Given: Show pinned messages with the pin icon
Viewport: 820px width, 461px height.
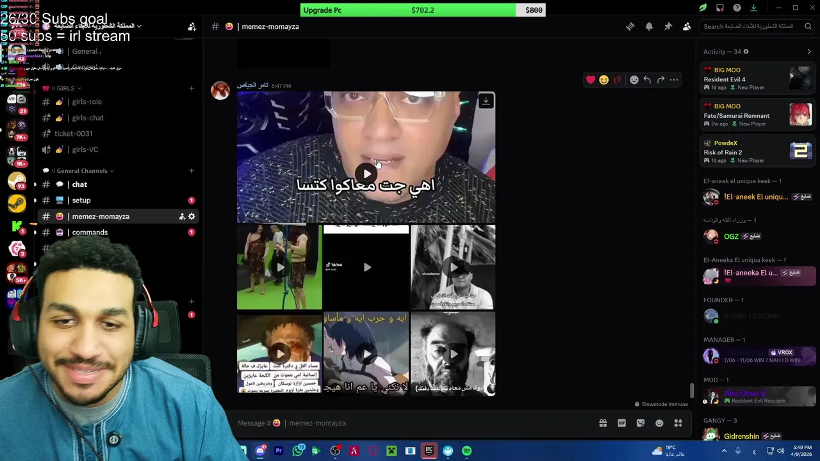Looking at the screenshot, I should (668, 26).
